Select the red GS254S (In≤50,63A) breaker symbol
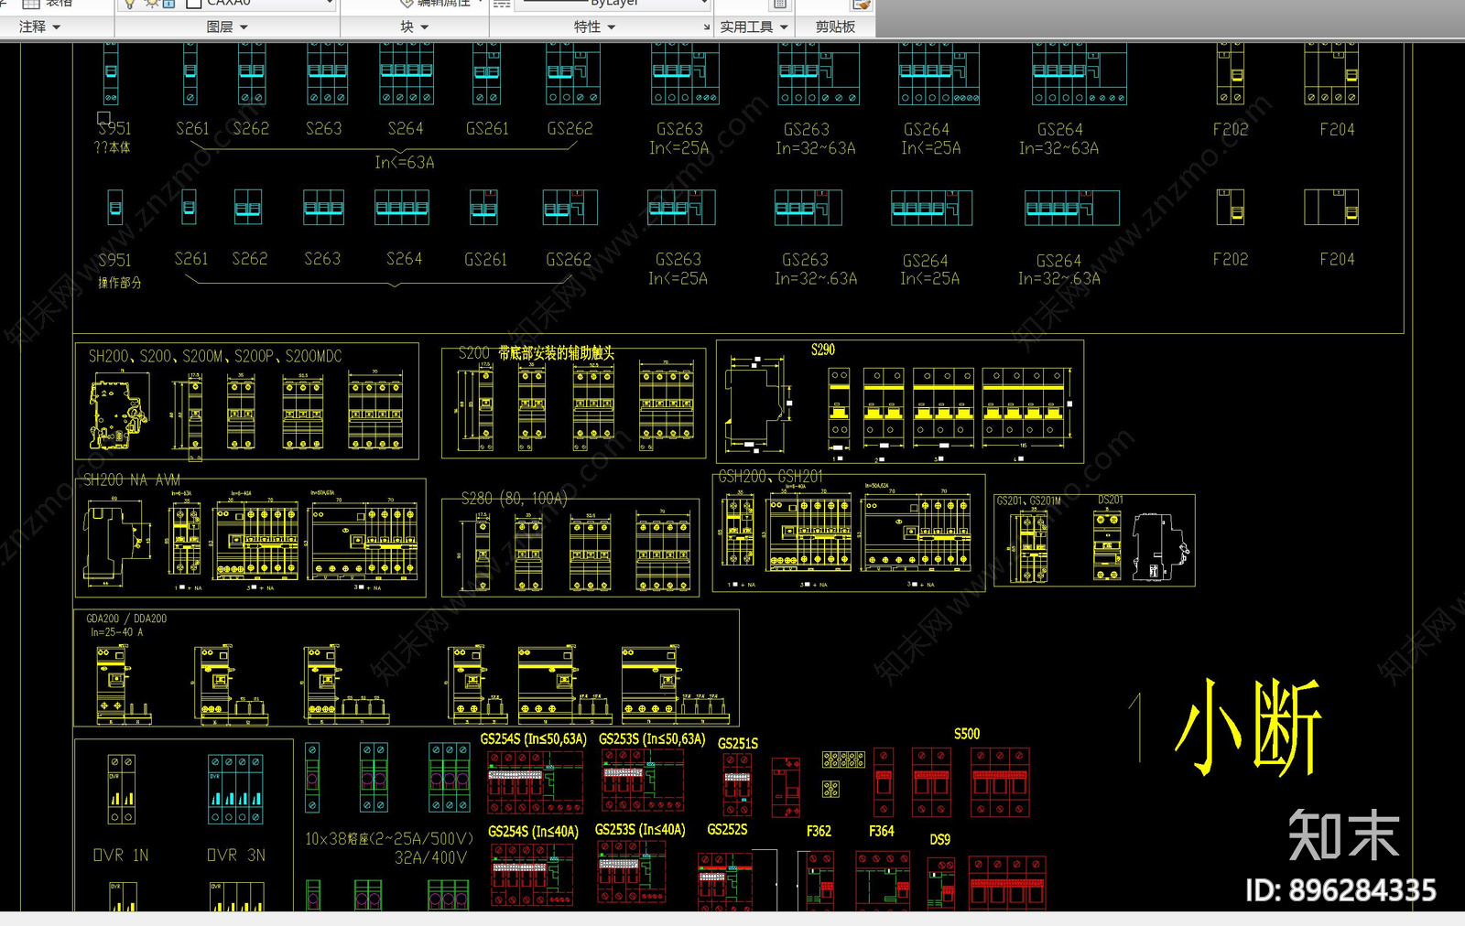The width and height of the screenshot is (1465, 926). pos(536,782)
